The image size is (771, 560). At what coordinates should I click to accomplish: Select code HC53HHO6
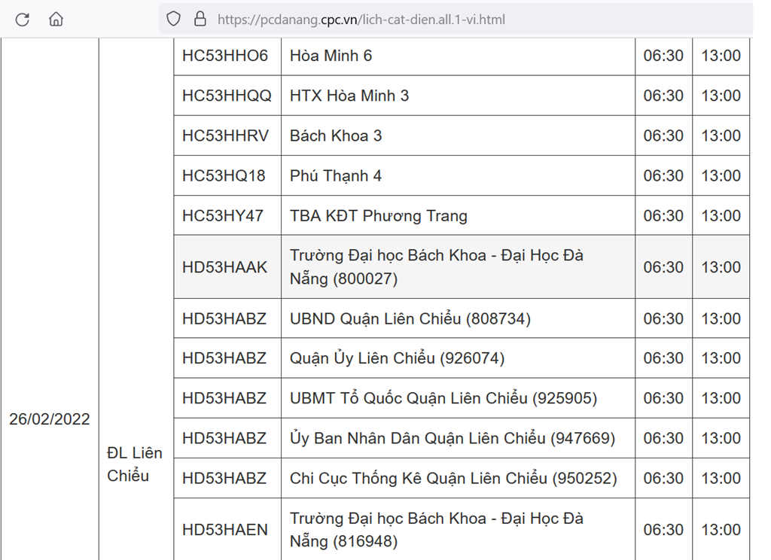(x=224, y=56)
